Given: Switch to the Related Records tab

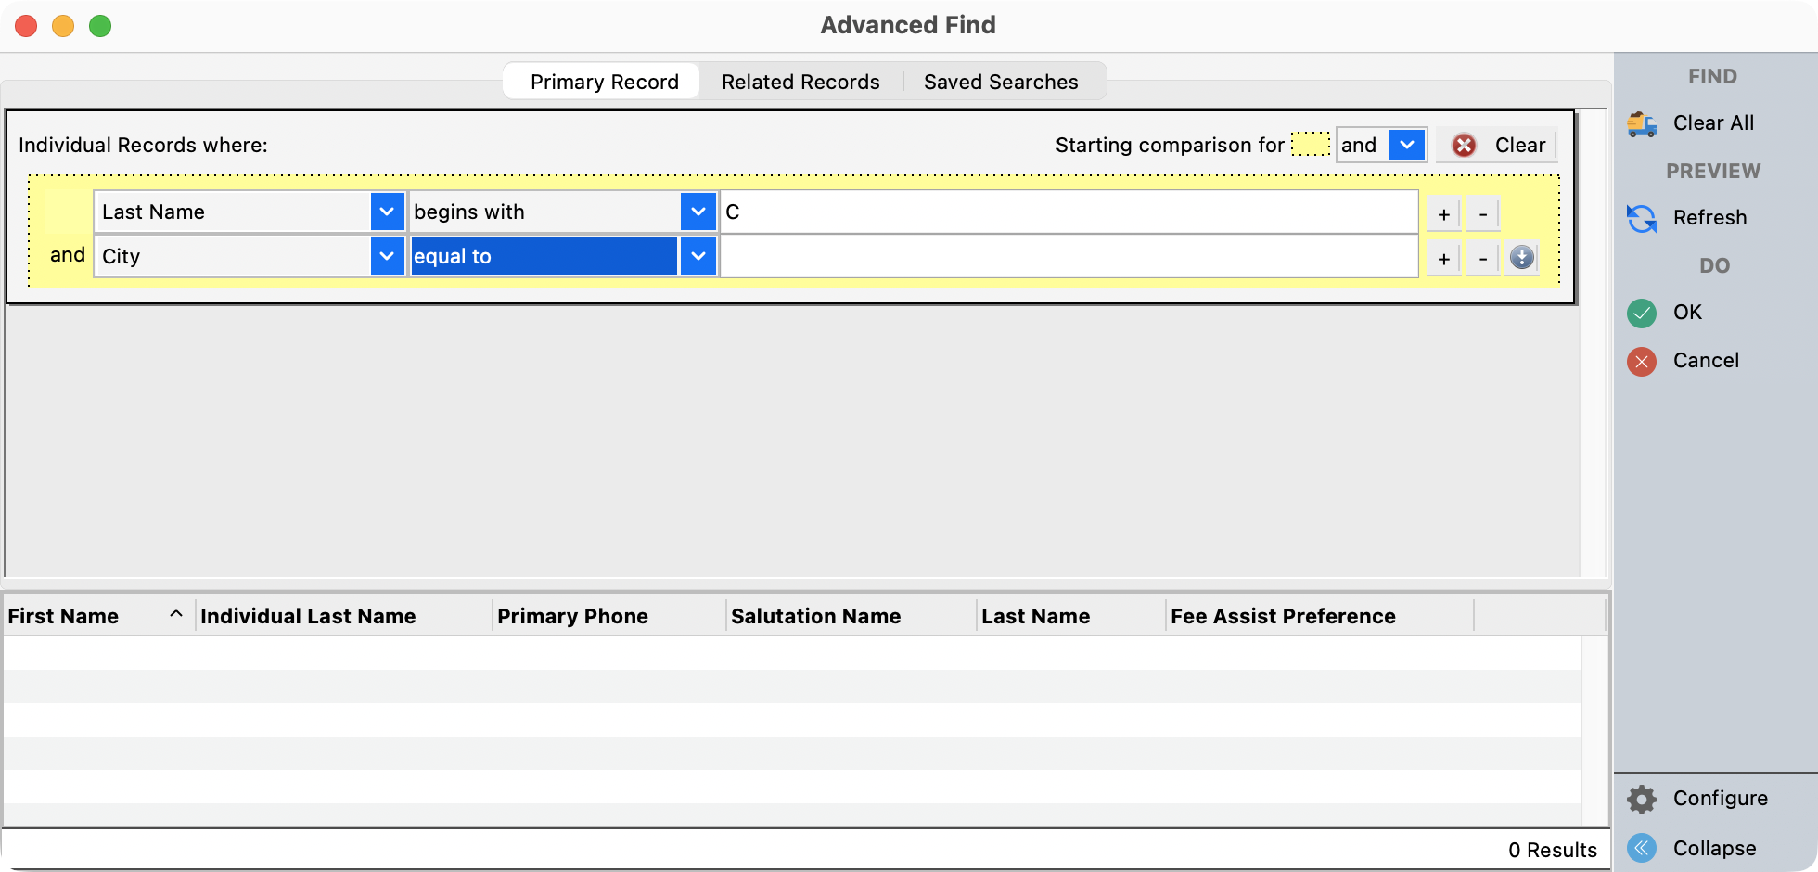Looking at the screenshot, I should click(800, 82).
